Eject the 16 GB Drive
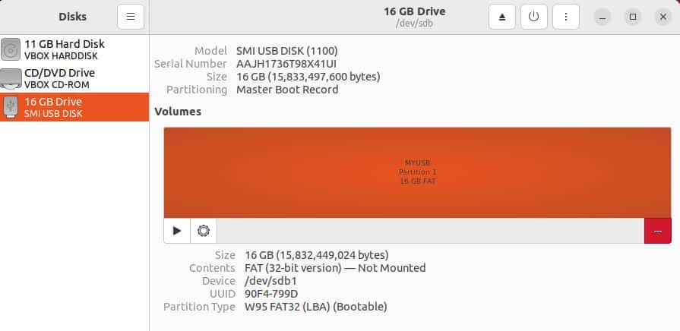This screenshot has height=331, width=680. (502, 17)
